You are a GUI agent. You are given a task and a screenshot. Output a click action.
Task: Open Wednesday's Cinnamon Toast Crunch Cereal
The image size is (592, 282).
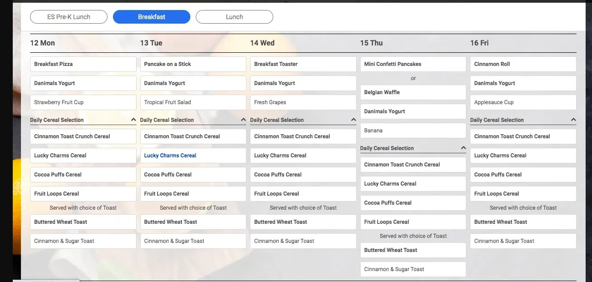coord(303,136)
